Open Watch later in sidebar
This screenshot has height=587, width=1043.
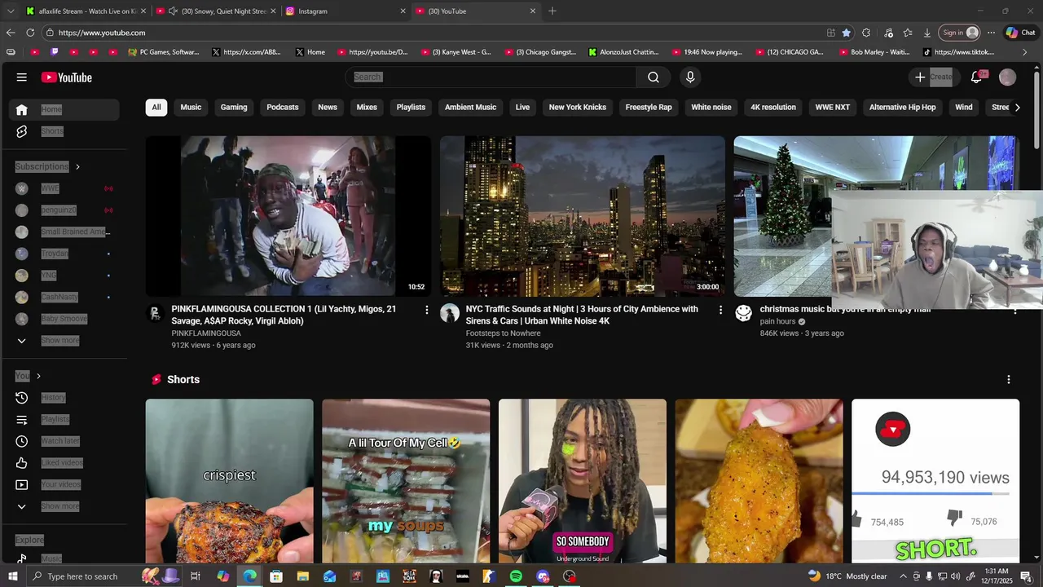(64, 441)
